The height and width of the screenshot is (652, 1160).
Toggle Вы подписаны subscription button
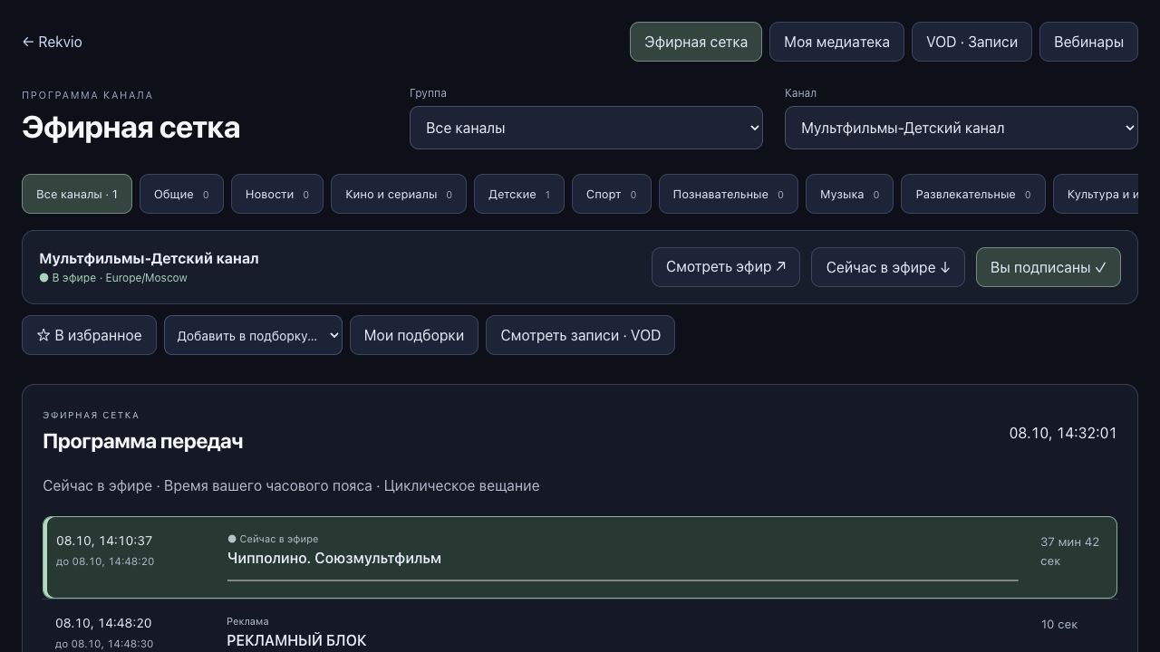pyautogui.click(x=1049, y=267)
